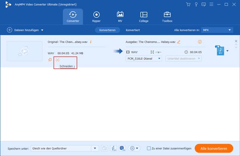Toggle hardware GPU acceleration icon

[122, 148]
